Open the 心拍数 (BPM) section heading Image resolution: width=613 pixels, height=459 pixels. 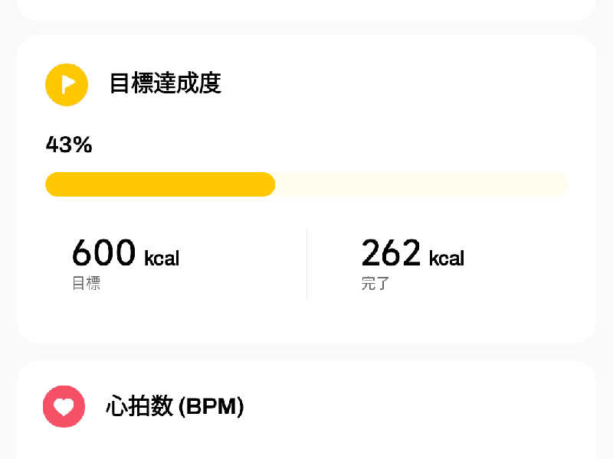click(175, 406)
